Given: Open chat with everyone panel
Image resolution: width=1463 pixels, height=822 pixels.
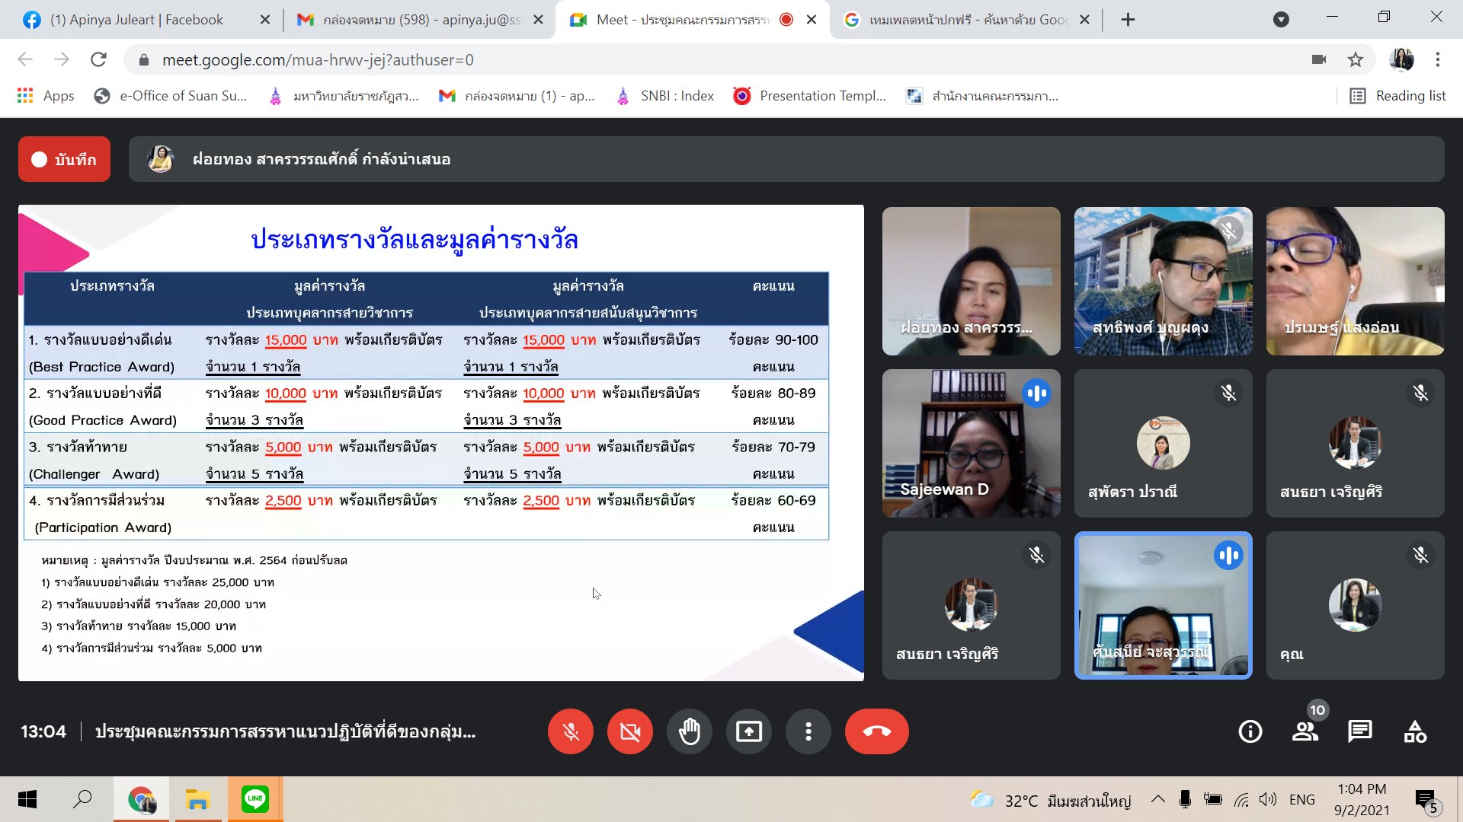Looking at the screenshot, I should click(1359, 731).
